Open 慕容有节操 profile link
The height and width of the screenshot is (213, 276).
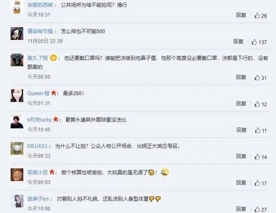point(40,31)
